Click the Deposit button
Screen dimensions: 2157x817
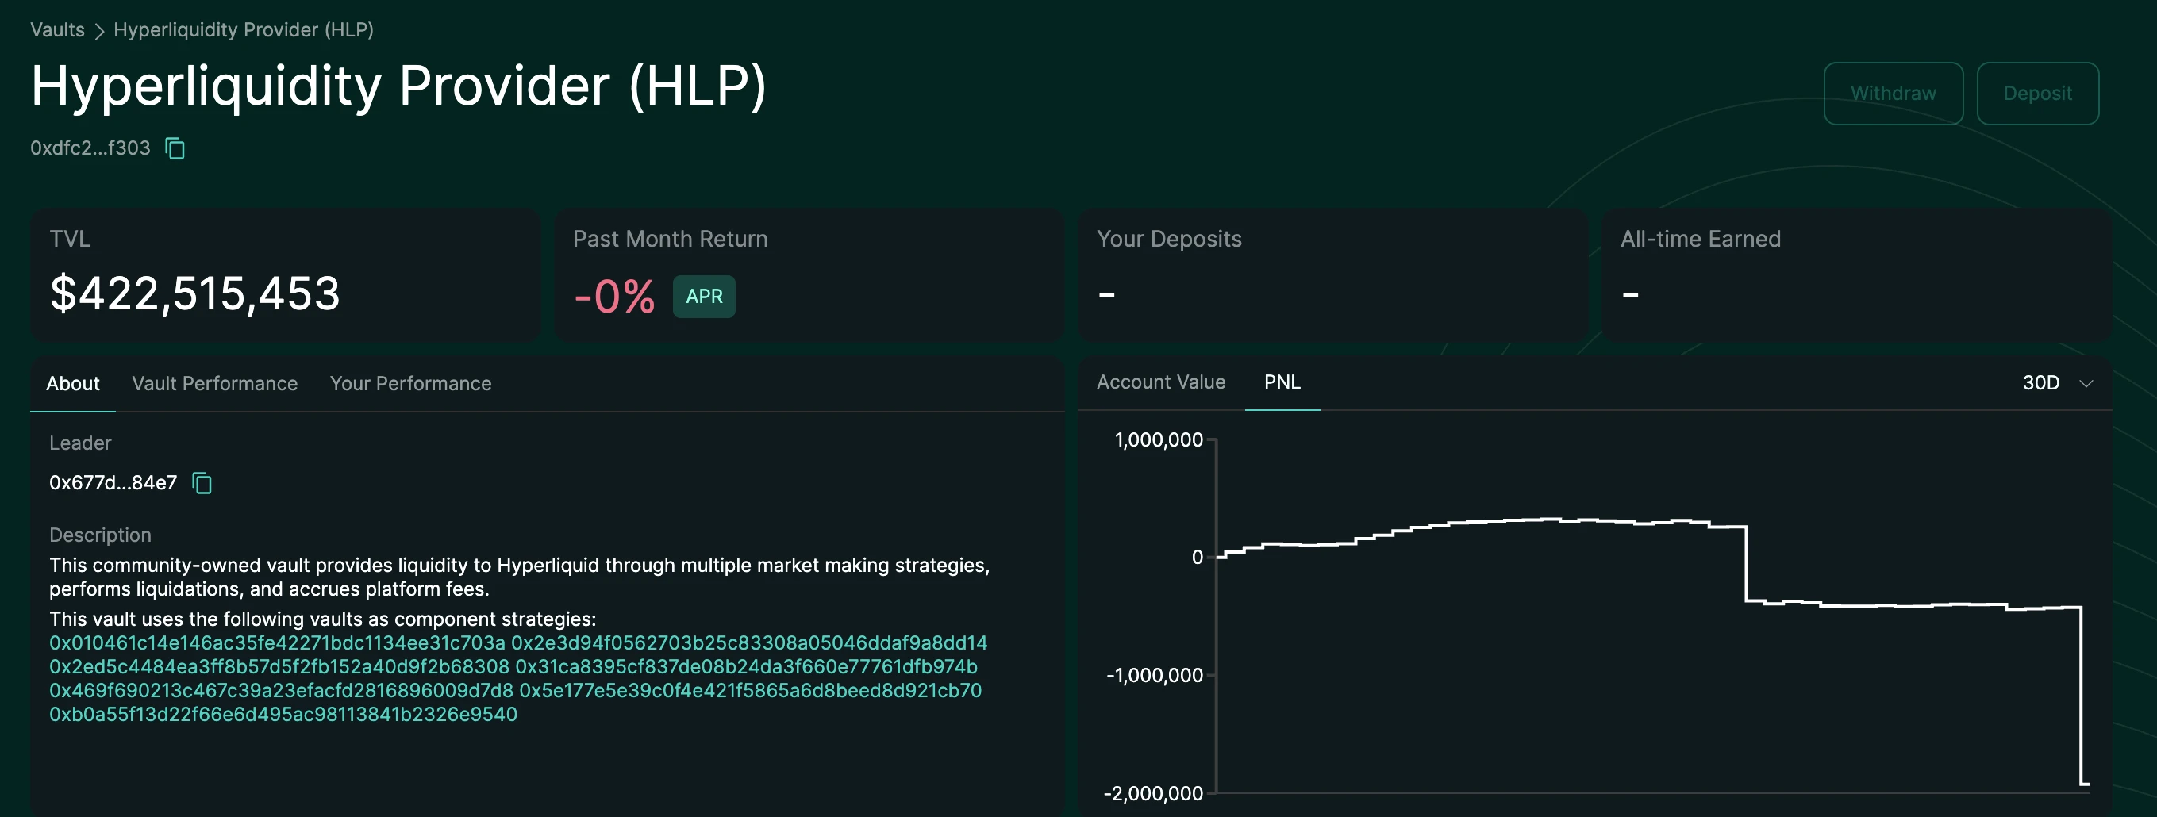(2036, 93)
